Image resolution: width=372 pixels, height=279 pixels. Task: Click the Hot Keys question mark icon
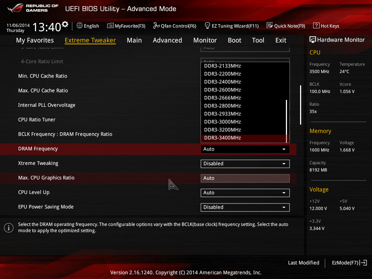316,25
